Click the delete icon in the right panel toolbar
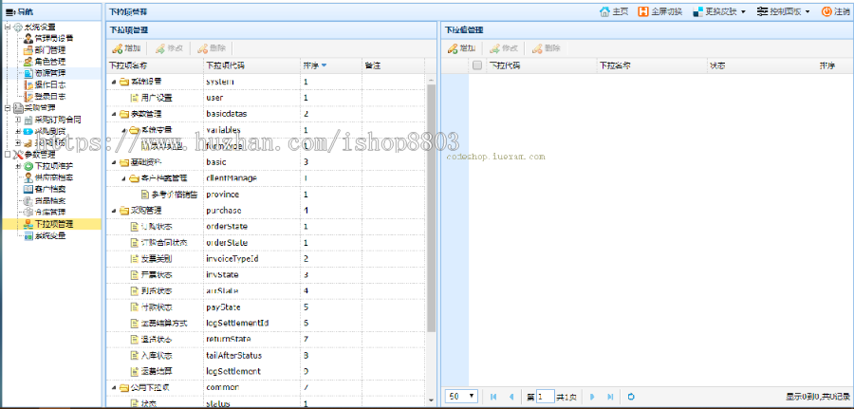This screenshot has height=409, width=854. pyautogui.click(x=538, y=48)
